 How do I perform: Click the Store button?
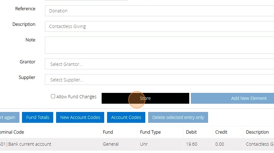pos(145,98)
